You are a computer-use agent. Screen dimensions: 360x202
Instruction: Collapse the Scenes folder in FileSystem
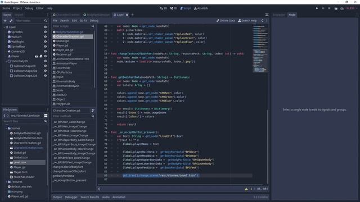(6, 128)
